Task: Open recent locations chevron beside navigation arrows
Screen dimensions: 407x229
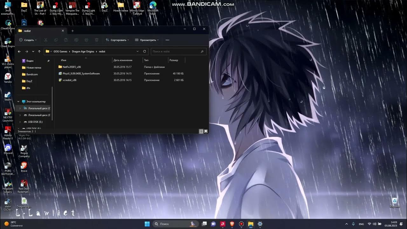Action: 33,51
